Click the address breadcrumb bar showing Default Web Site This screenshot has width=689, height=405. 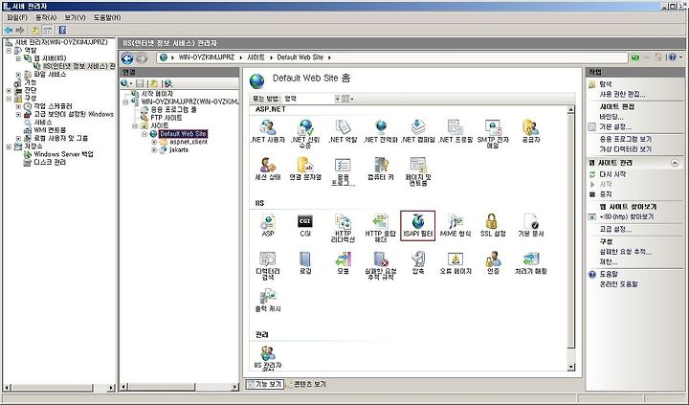(x=392, y=57)
